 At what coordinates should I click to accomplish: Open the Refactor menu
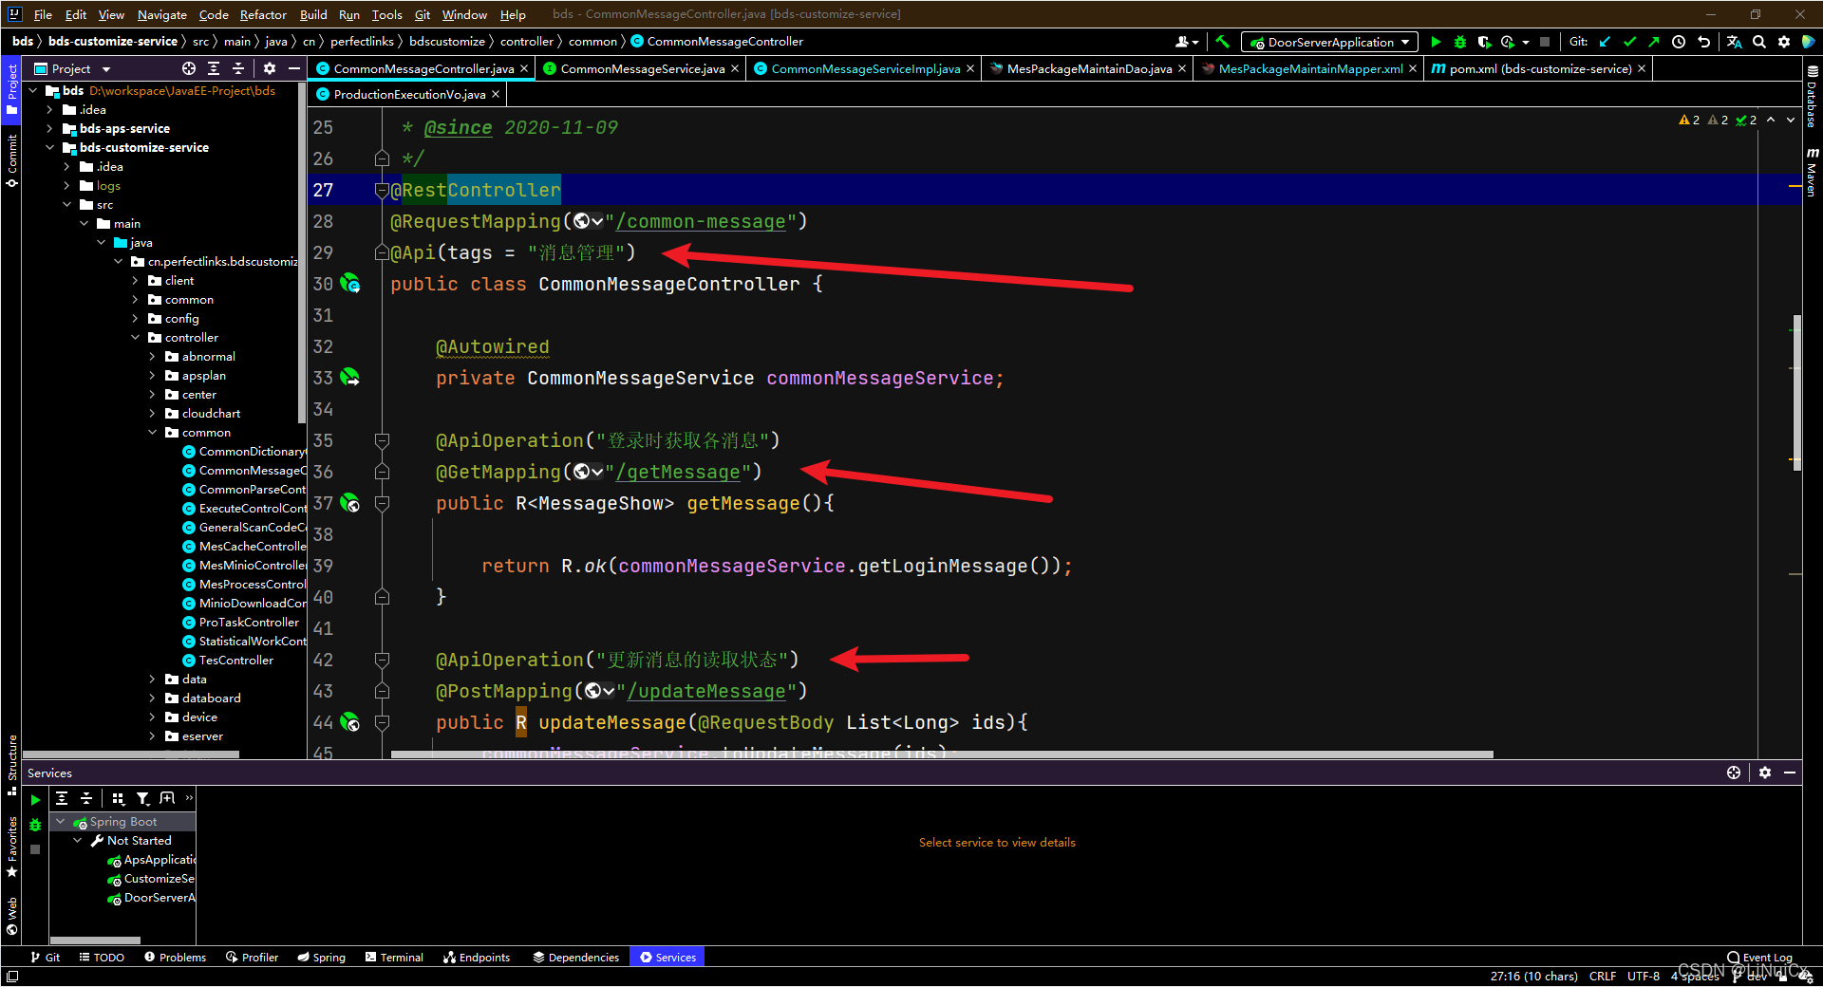[x=263, y=14]
